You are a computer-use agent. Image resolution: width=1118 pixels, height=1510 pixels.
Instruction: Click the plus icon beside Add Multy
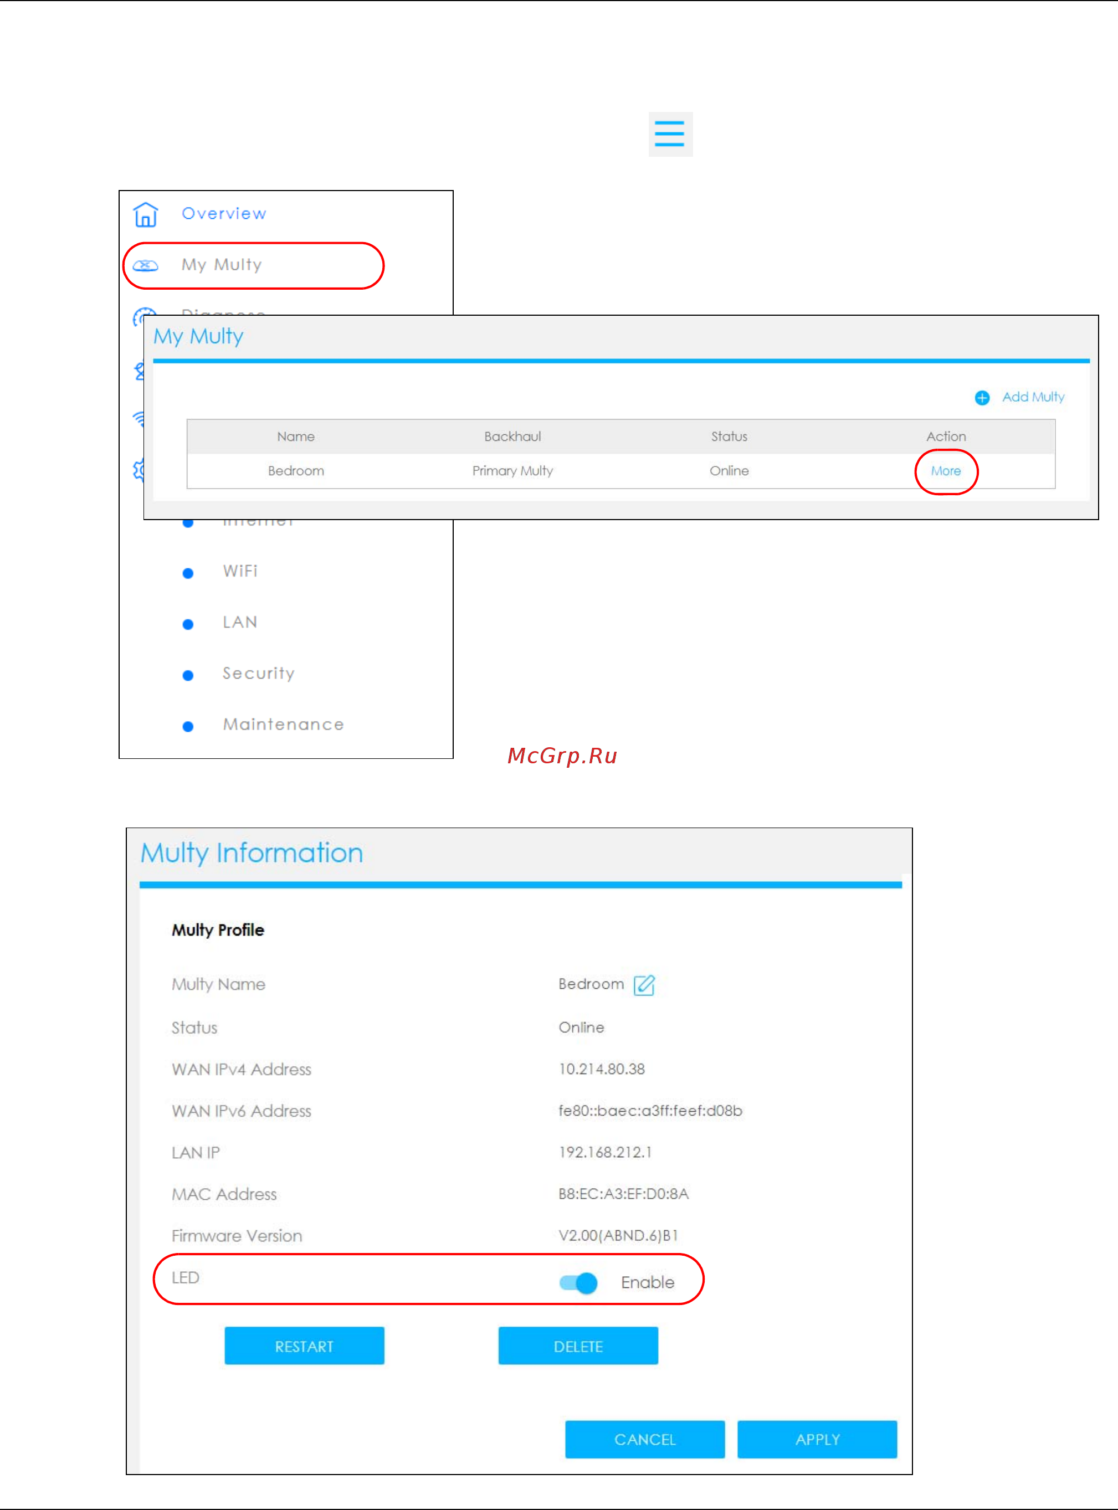tap(982, 398)
